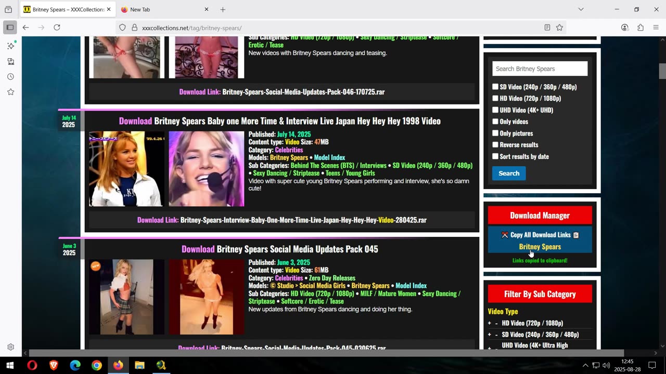
Task: Launch Brave from the taskbar
Action: click(54, 365)
